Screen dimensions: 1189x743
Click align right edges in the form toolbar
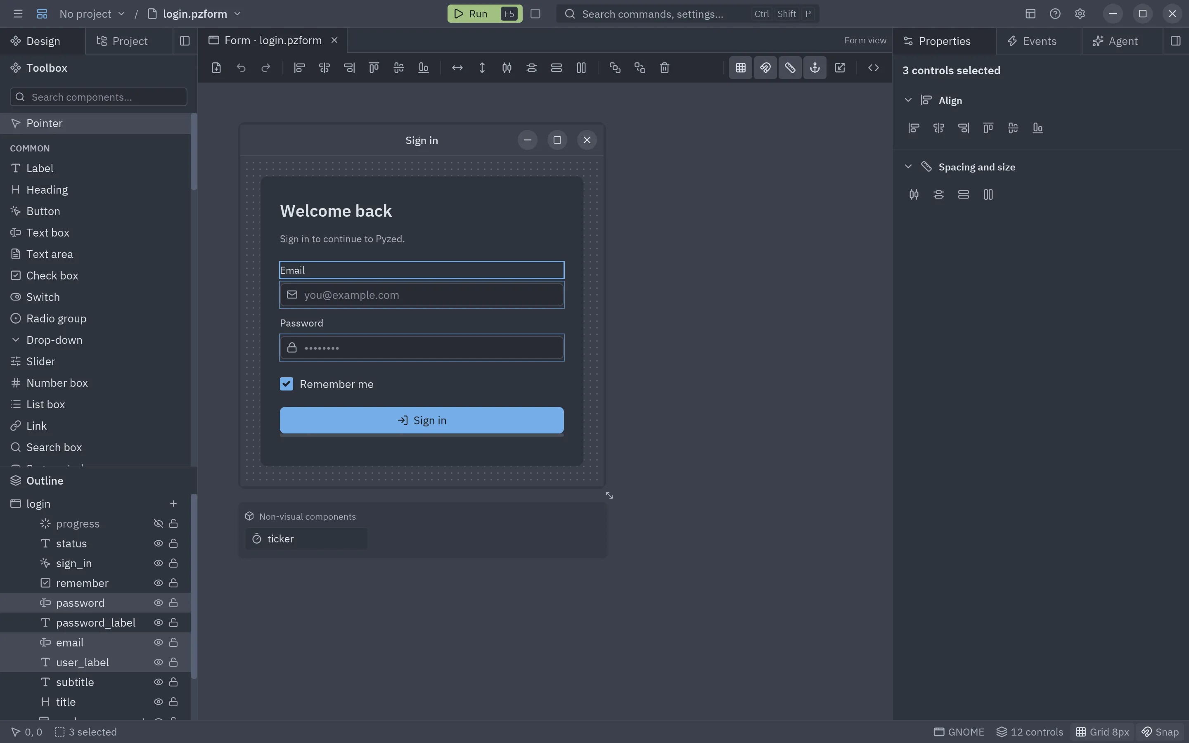pos(349,68)
